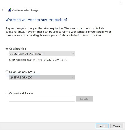Open the BD-RE Drive (D:) dropdown
Image resolution: width=125 pixels, height=130 pixels.
click(42, 77)
